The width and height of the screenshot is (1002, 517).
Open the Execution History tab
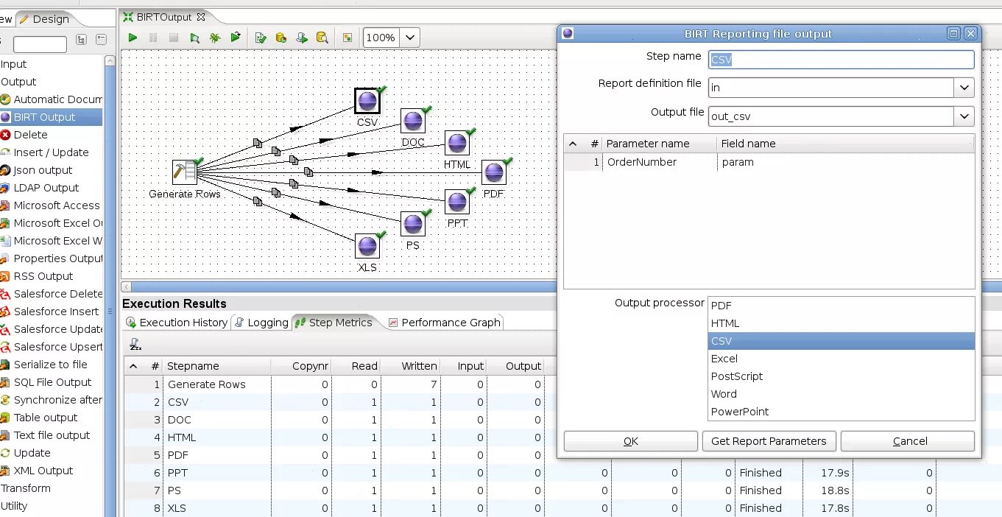click(x=177, y=323)
